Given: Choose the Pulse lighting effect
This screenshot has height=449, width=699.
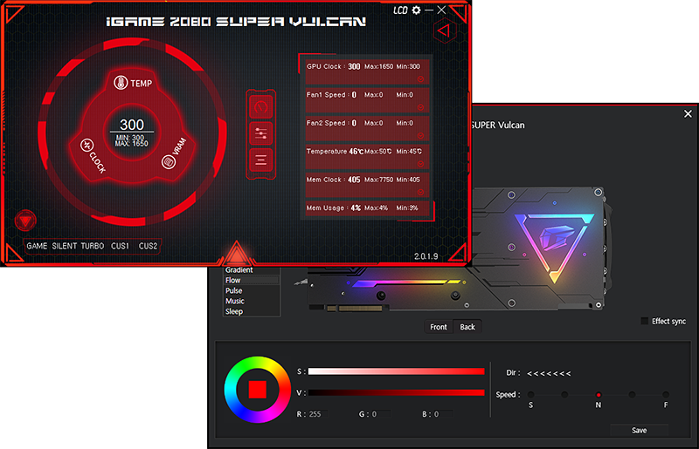Looking at the screenshot, I should [x=252, y=290].
